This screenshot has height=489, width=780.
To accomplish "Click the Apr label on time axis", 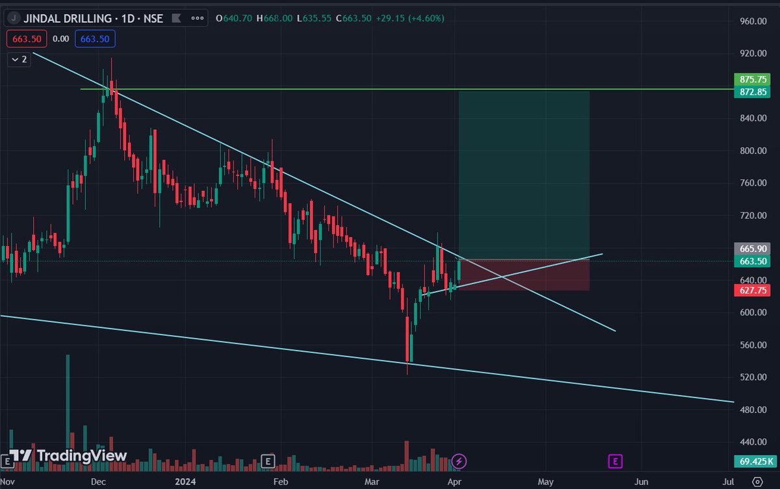I will click(x=454, y=482).
